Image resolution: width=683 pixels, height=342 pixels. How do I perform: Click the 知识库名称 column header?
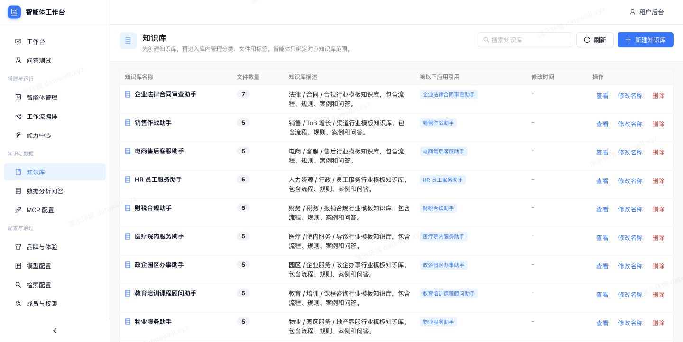point(139,77)
